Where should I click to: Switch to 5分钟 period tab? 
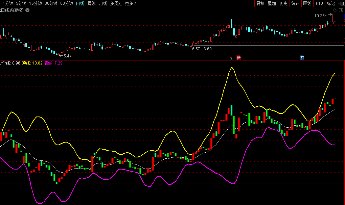21,3
